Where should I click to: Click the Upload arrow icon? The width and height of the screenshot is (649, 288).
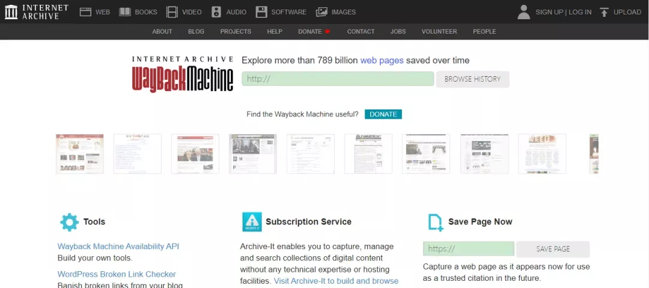[604, 12]
